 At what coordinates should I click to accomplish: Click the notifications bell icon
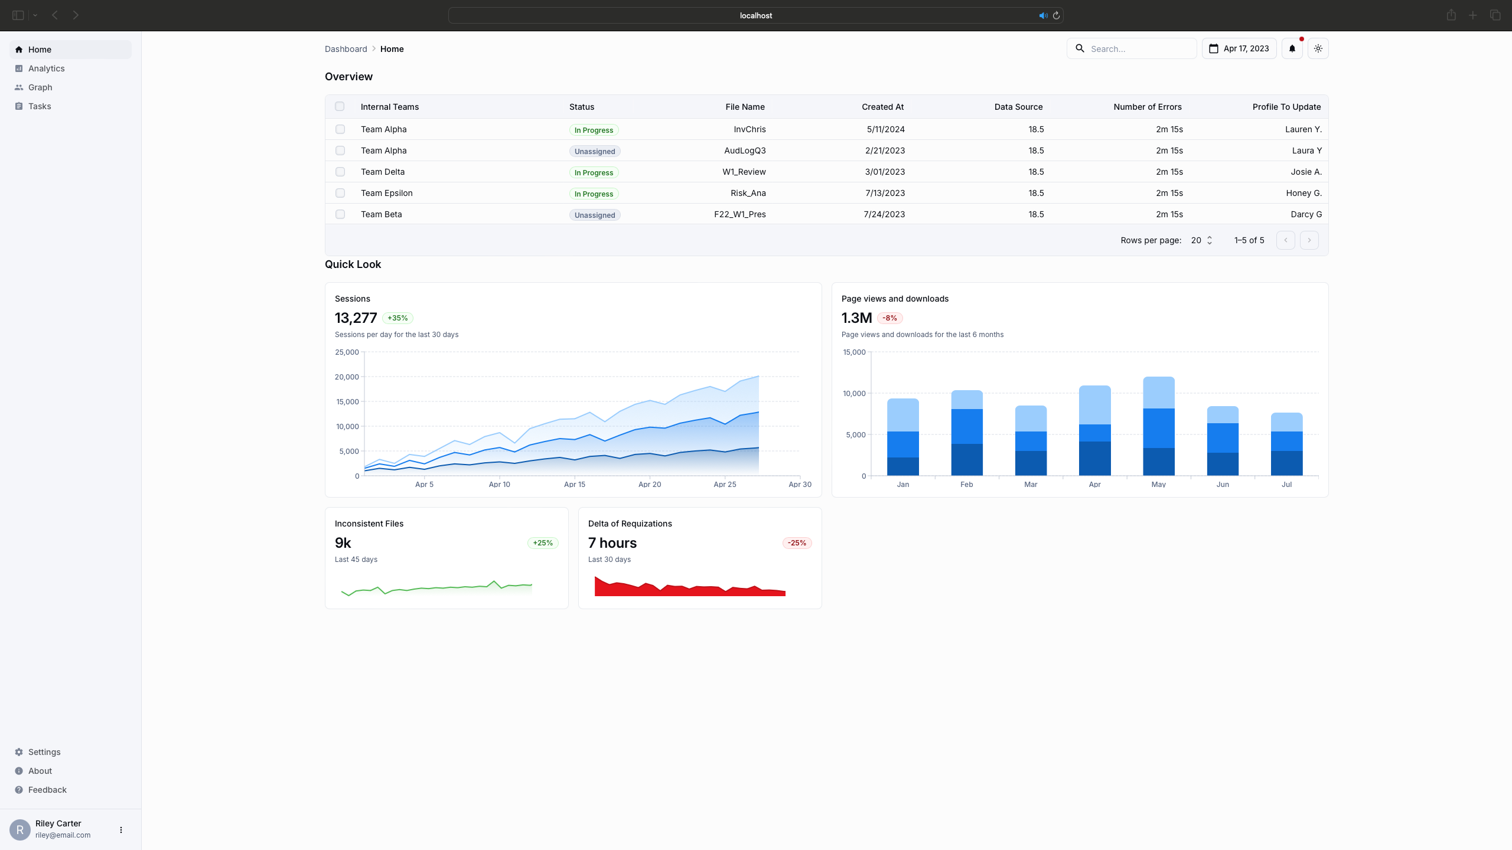[1292, 48]
